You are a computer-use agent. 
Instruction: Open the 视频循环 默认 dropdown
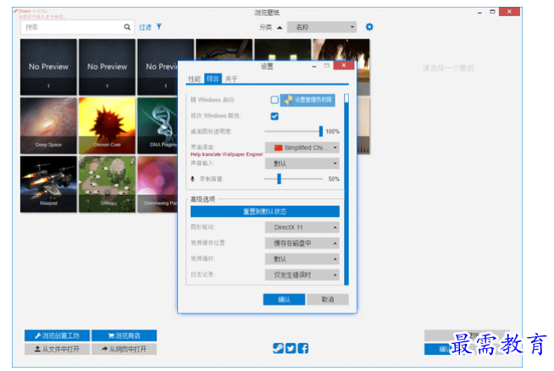302,259
